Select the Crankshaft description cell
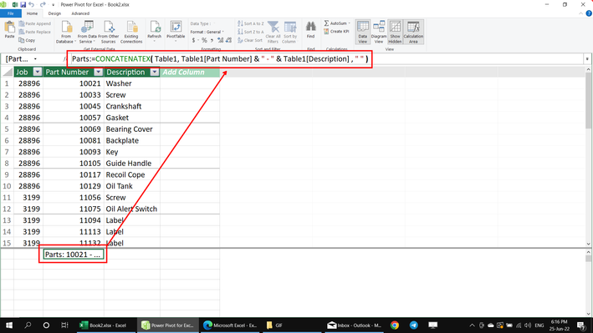The width and height of the screenshot is (593, 333). [x=132, y=106]
